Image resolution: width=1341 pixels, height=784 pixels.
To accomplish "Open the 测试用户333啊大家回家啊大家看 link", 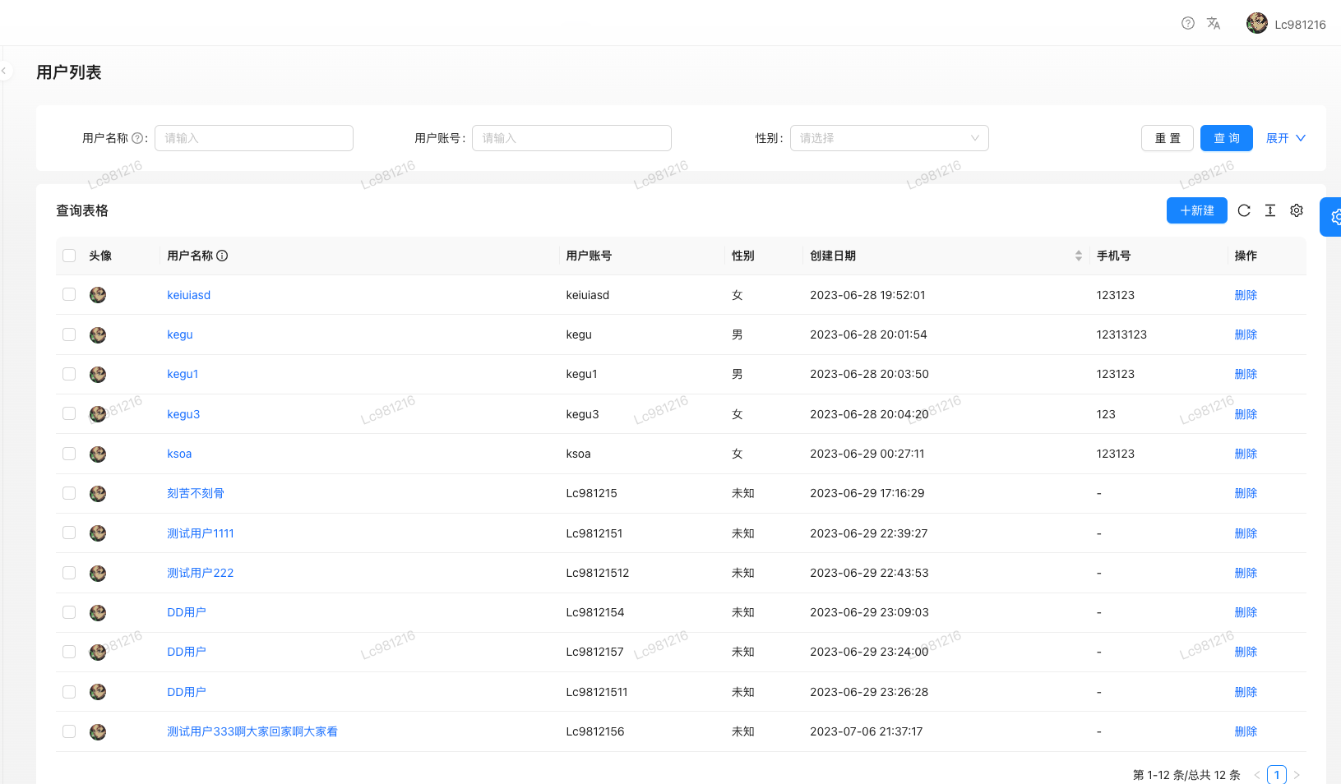I will 252,731.
